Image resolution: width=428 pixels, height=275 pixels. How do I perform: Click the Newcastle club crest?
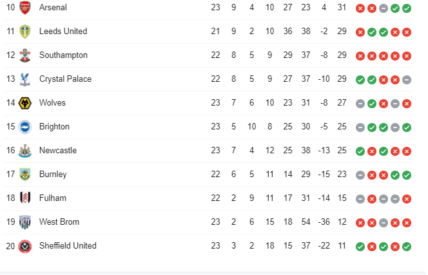pos(25,151)
